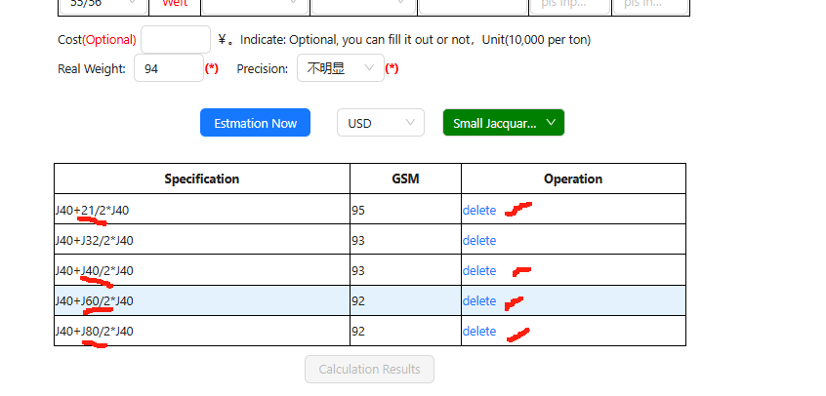The height and width of the screenshot is (396, 826).
Task: Delete the J40+J40/2*J40 row
Action: pos(478,270)
